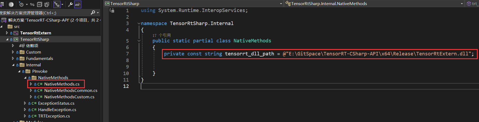Expand the TensorRtExtern project node
The image size is (479, 122).
7,33
